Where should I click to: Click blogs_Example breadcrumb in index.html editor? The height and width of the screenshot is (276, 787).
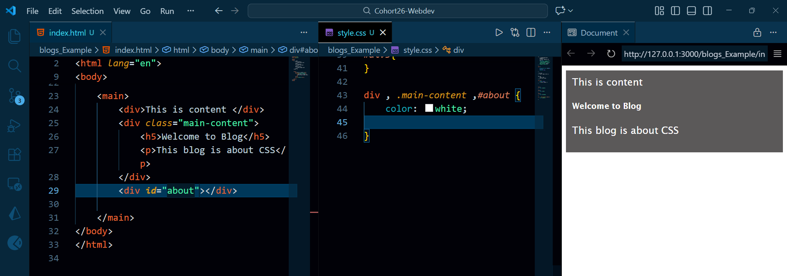point(65,50)
